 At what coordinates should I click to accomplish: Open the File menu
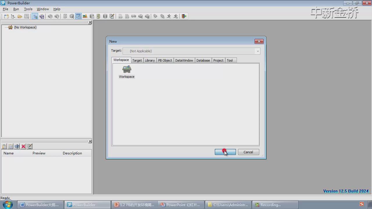click(x=6, y=9)
